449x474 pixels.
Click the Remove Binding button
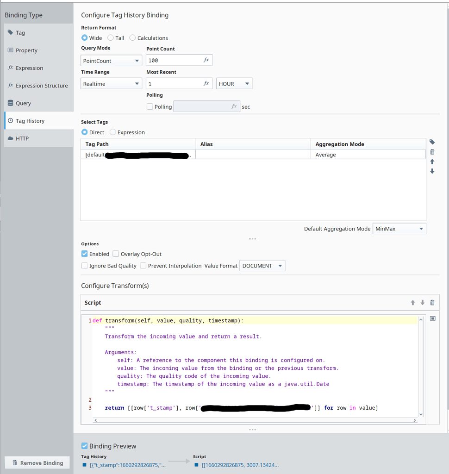pos(37,462)
